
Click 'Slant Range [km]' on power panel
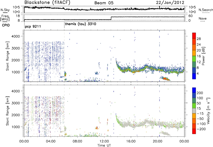click(x=7, y=56)
